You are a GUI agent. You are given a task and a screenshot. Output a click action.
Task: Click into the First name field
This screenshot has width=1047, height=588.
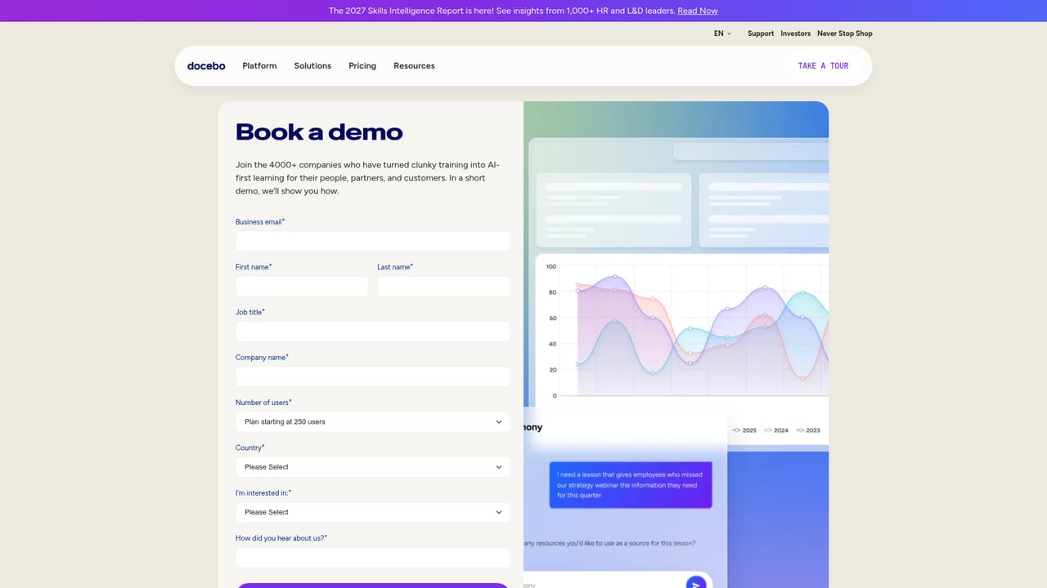(302, 286)
